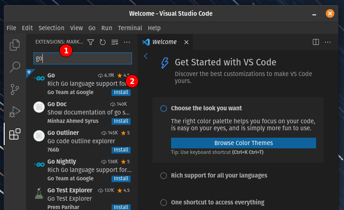Screen dimensions: 344x210
Task: Open Extensions panel more actions menu
Action: pyautogui.click(x=127, y=42)
